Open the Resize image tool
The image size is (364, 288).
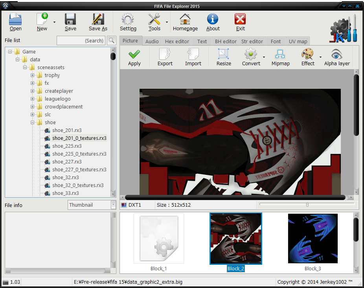click(224, 57)
